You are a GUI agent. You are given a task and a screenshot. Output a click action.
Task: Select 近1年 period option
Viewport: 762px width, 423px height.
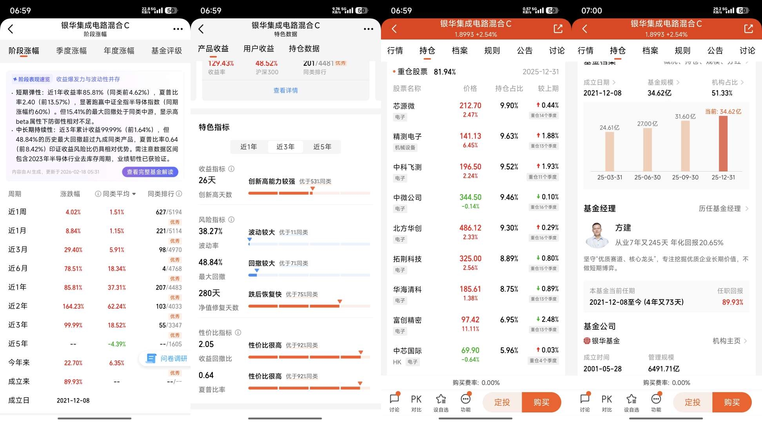pyautogui.click(x=249, y=146)
